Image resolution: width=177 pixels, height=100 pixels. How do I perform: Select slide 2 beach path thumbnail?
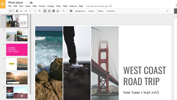coord(17,35)
